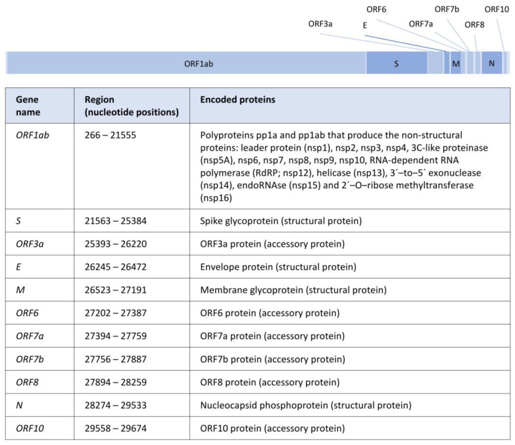
Task: Select the ORF8 label above the genome bar
Action: tap(474, 24)
